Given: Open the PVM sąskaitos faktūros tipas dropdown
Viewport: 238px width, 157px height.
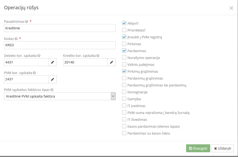Looking at the screenshot, I should 113,96.
